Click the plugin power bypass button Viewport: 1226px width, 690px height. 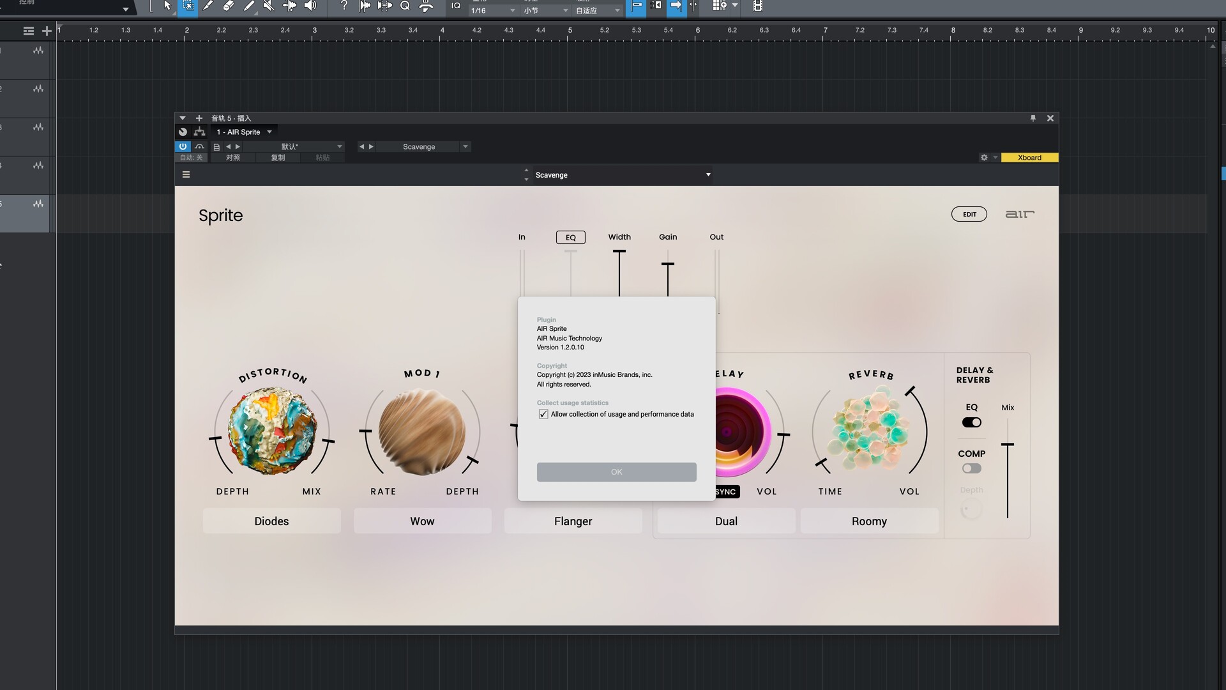(183, 146)
